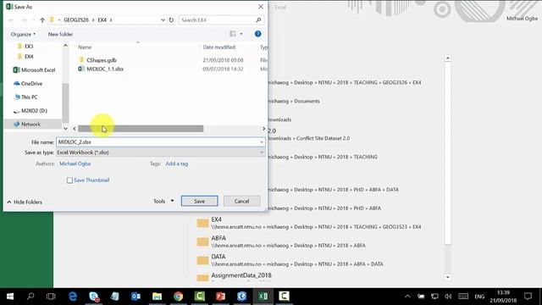Open the DATA folder in Excel's recent list
The image size is (542, 305).
coord(290,260)
